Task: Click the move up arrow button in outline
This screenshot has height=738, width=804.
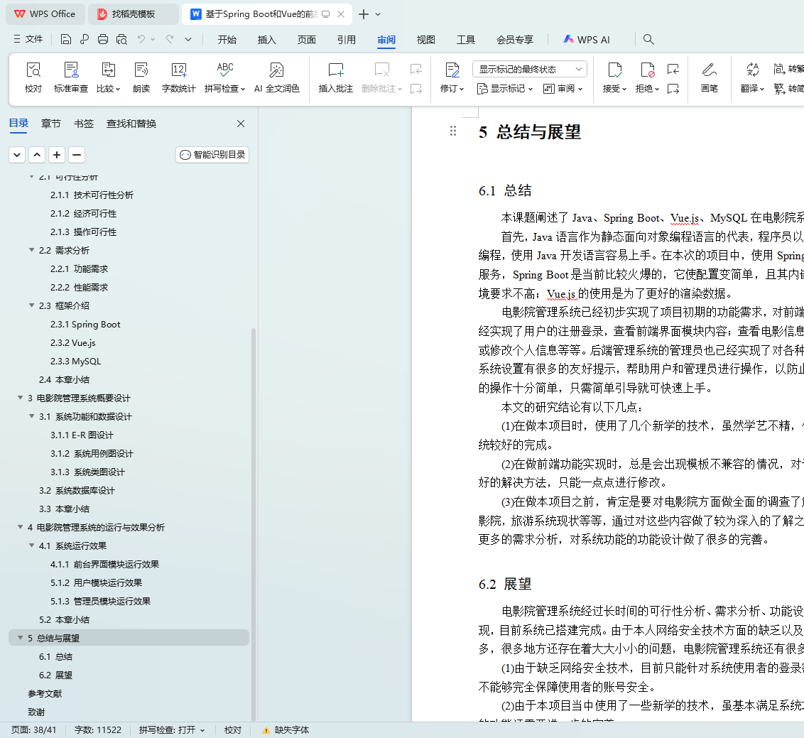Action: click(x=37, y=155)
